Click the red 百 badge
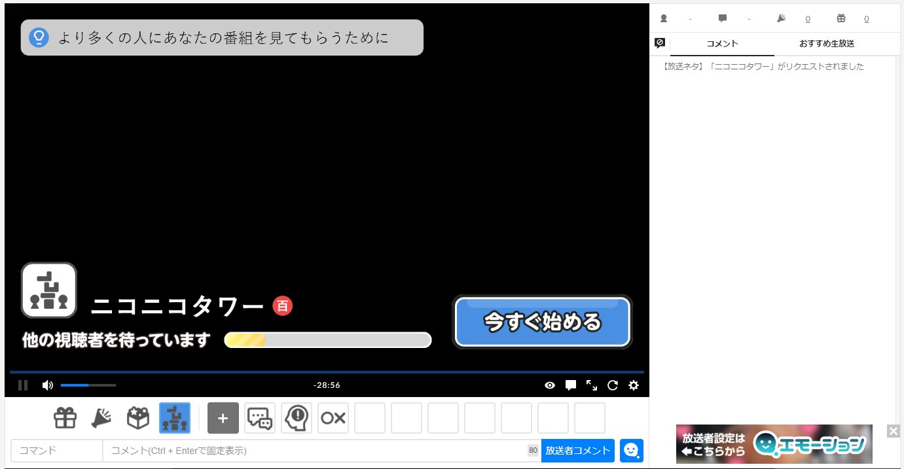Viewport: 904px width, 469px height. tap(283, 305)
